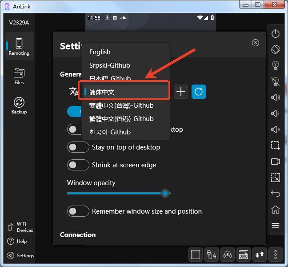Image resolution: width=288 pixels, height=267 pixels.
Task: Open the Files tab in sidebar
Action: point(19,77)
